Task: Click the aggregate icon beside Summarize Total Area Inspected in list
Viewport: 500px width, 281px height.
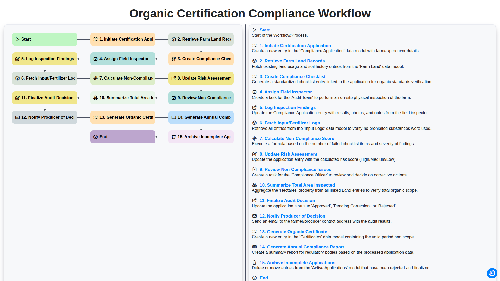Action: [x=254, y=185]
